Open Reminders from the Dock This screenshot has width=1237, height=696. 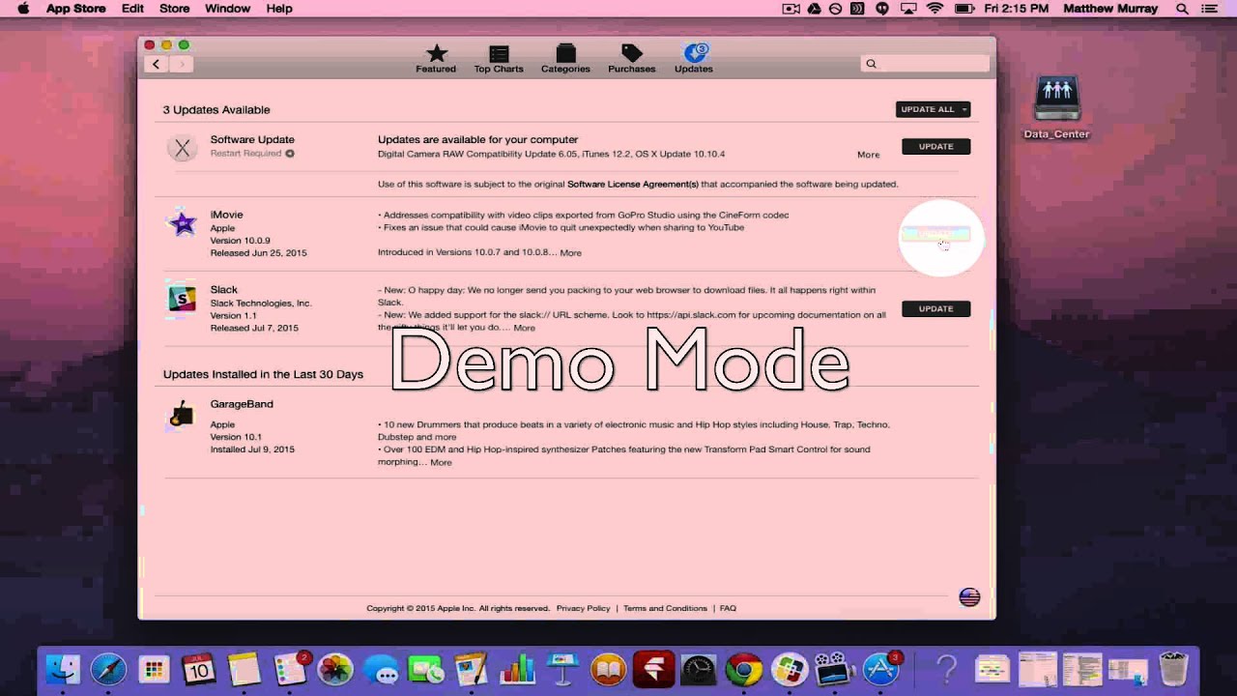290,668
